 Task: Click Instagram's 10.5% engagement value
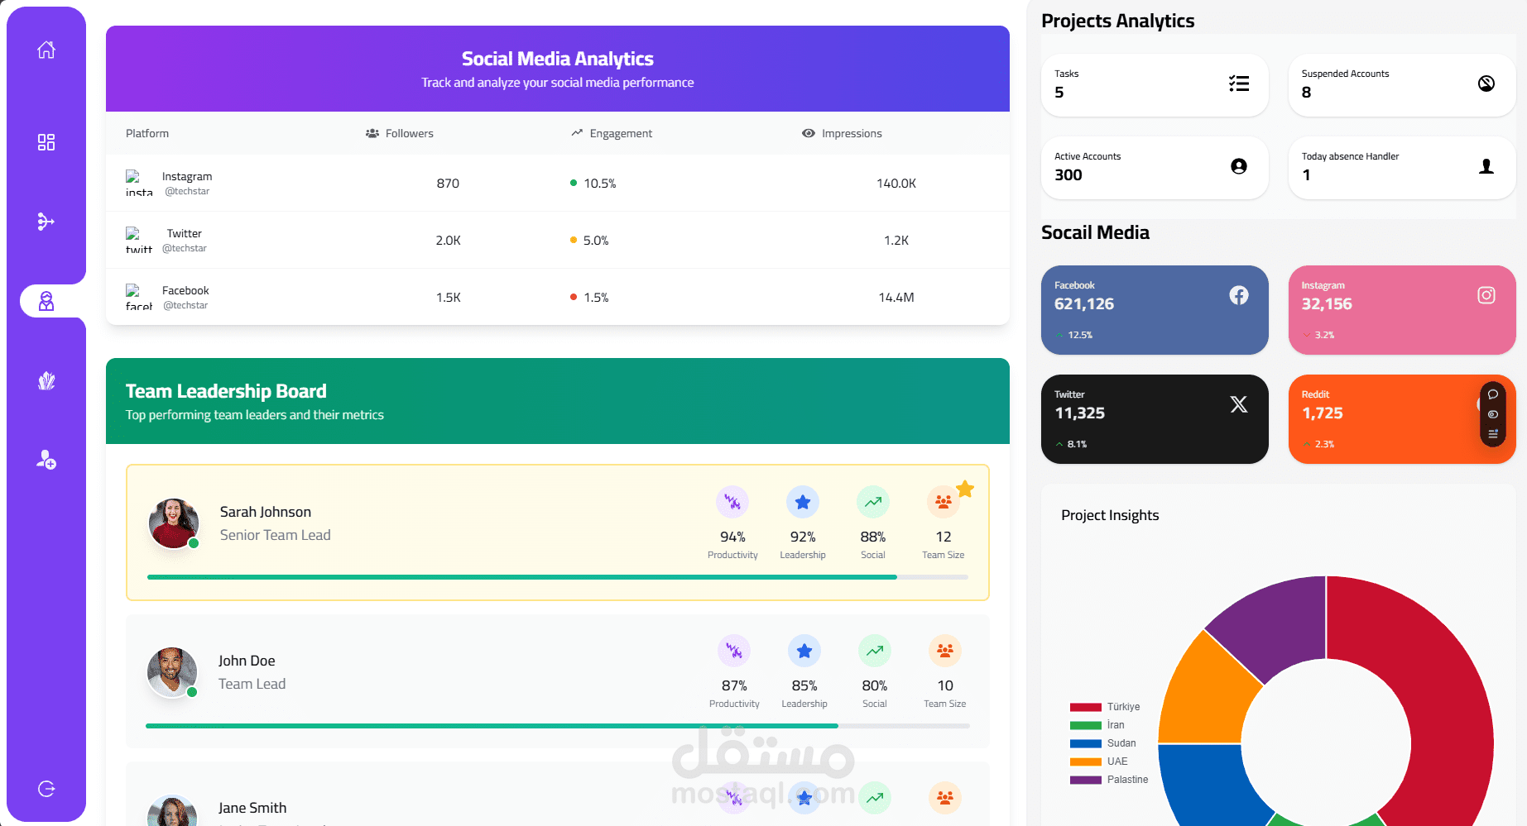[x=600, y=184]
